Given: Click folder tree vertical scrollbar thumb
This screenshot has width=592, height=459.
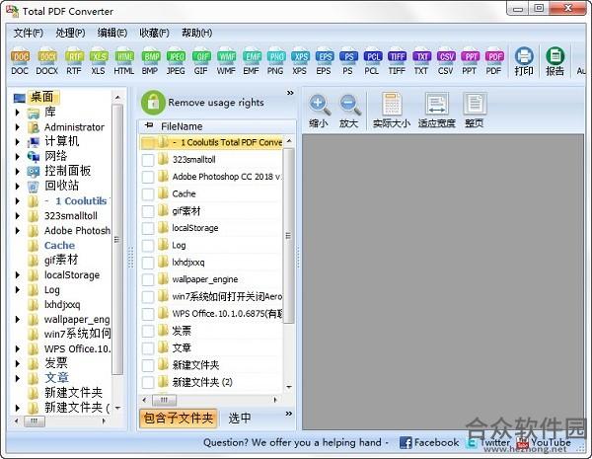Looking at the screenshot, I should pos(117,240).
